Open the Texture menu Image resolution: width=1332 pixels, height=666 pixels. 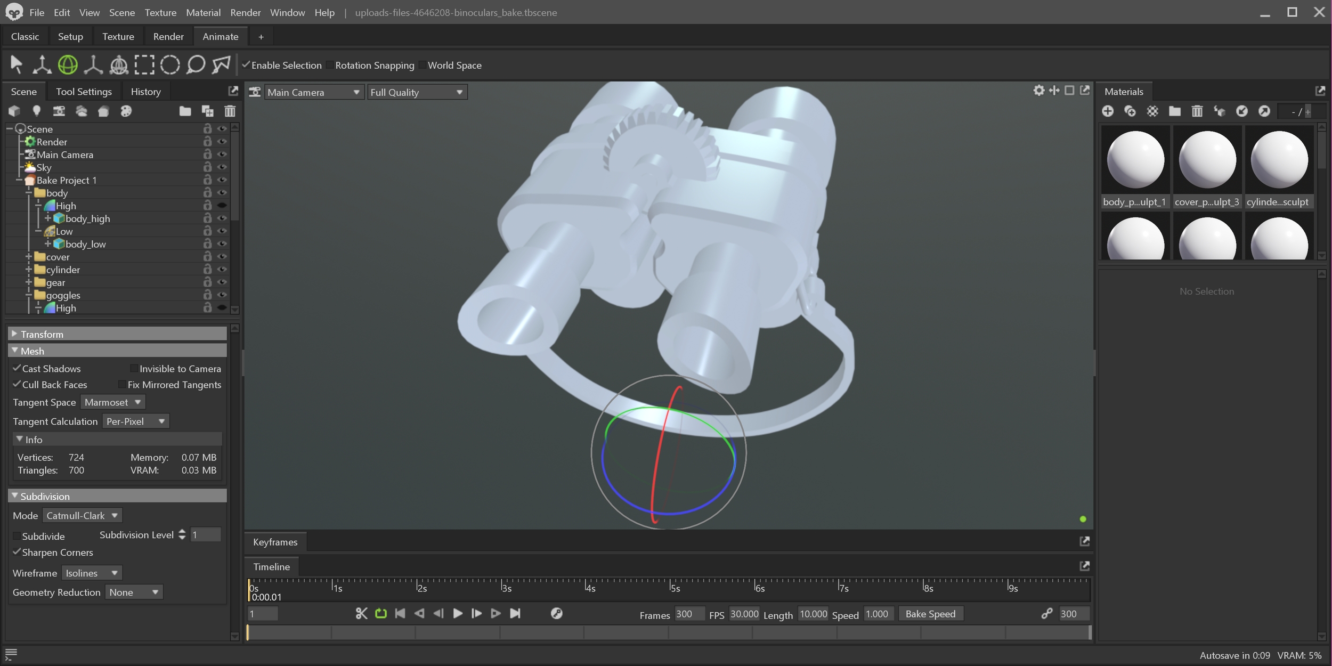(x=160, y=12)
